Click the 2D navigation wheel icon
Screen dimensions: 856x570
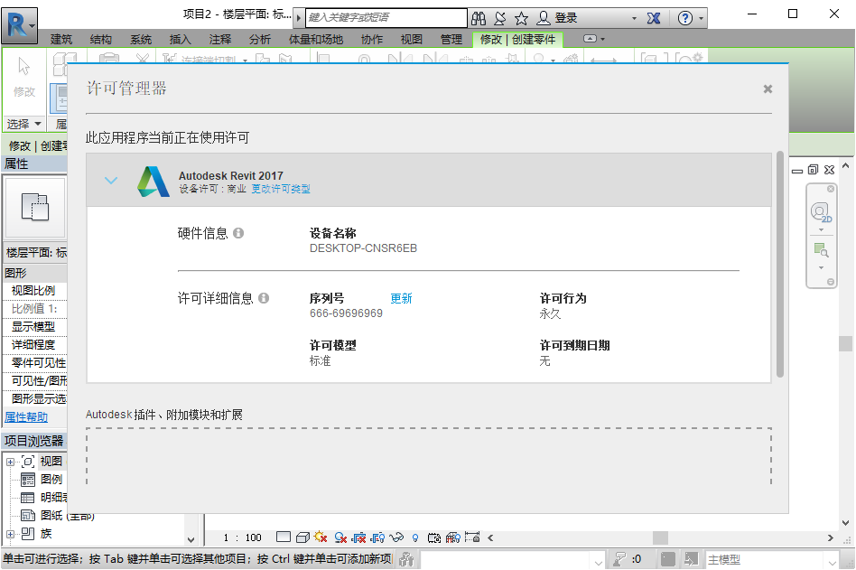tap(821, 212)
